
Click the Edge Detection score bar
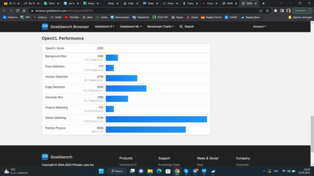pos(126,89)
